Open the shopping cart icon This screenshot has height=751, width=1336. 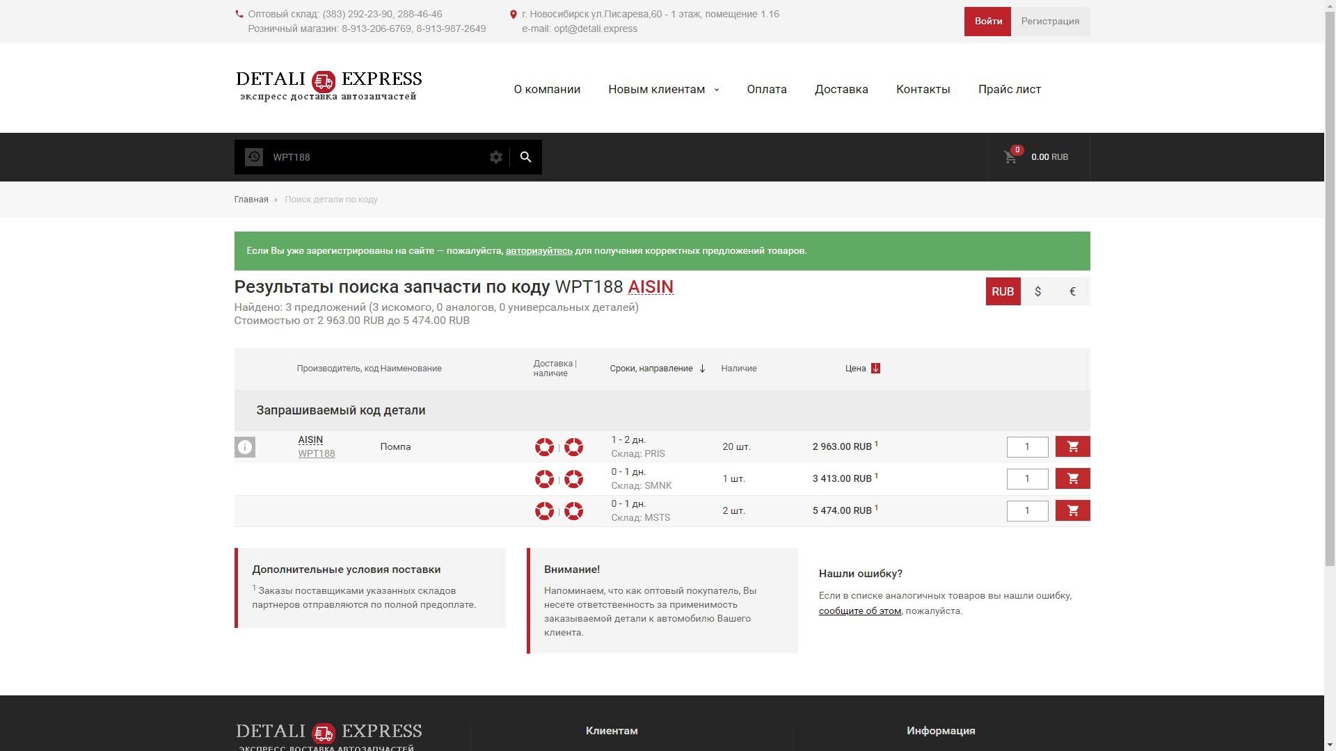click(x=1010, y=157)
